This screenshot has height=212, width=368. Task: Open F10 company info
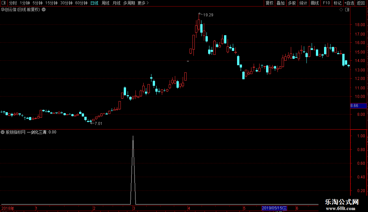click(326, 3)
